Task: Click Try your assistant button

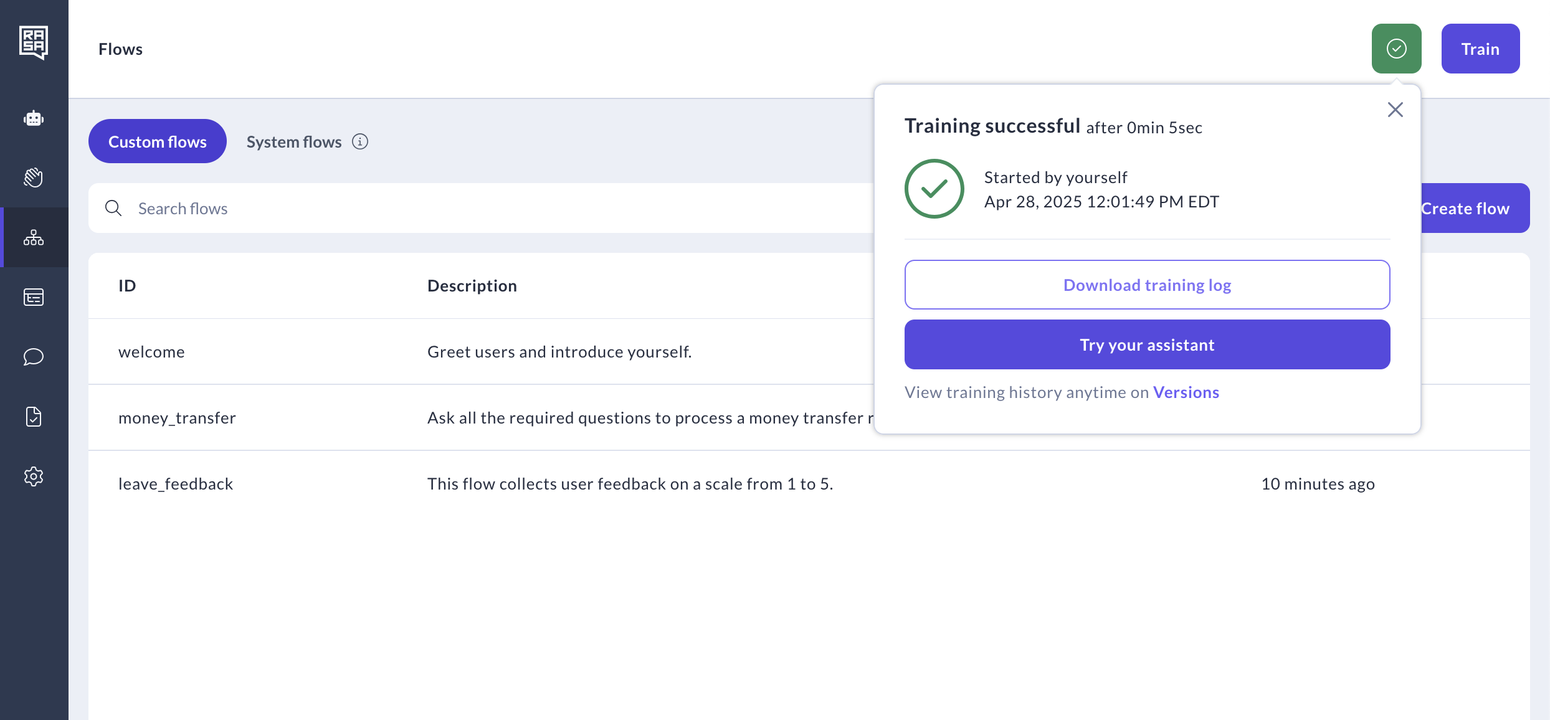Action: tap(1147, 344)
